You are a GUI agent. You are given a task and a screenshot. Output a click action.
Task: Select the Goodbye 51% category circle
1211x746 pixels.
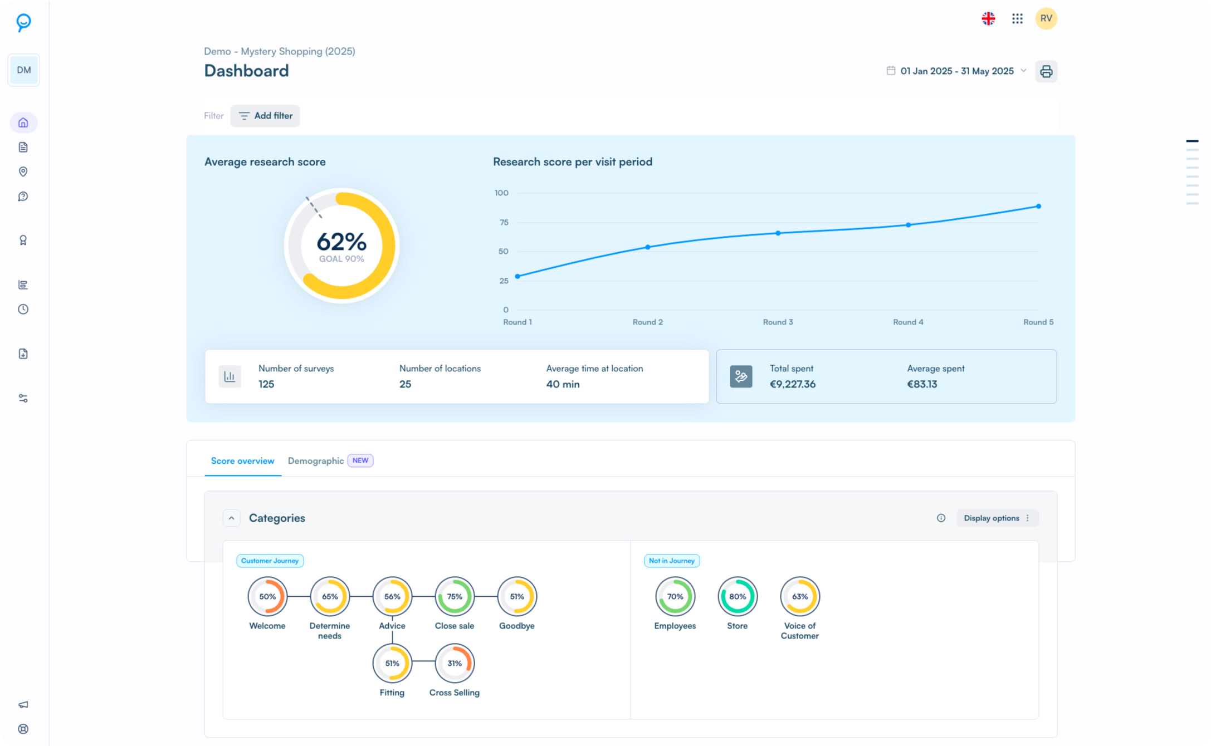click(x=517, y=596)
